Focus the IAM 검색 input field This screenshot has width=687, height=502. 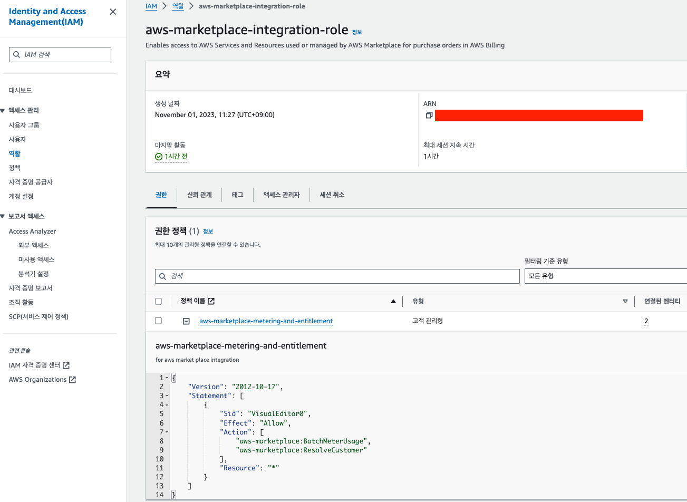[60, 55]
